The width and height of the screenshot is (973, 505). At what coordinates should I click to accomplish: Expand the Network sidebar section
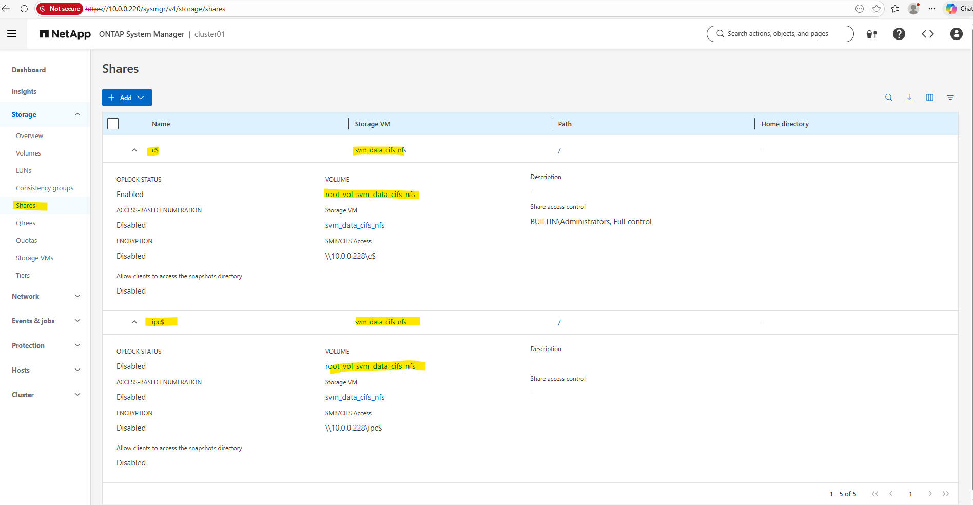(x=46, y=296)
